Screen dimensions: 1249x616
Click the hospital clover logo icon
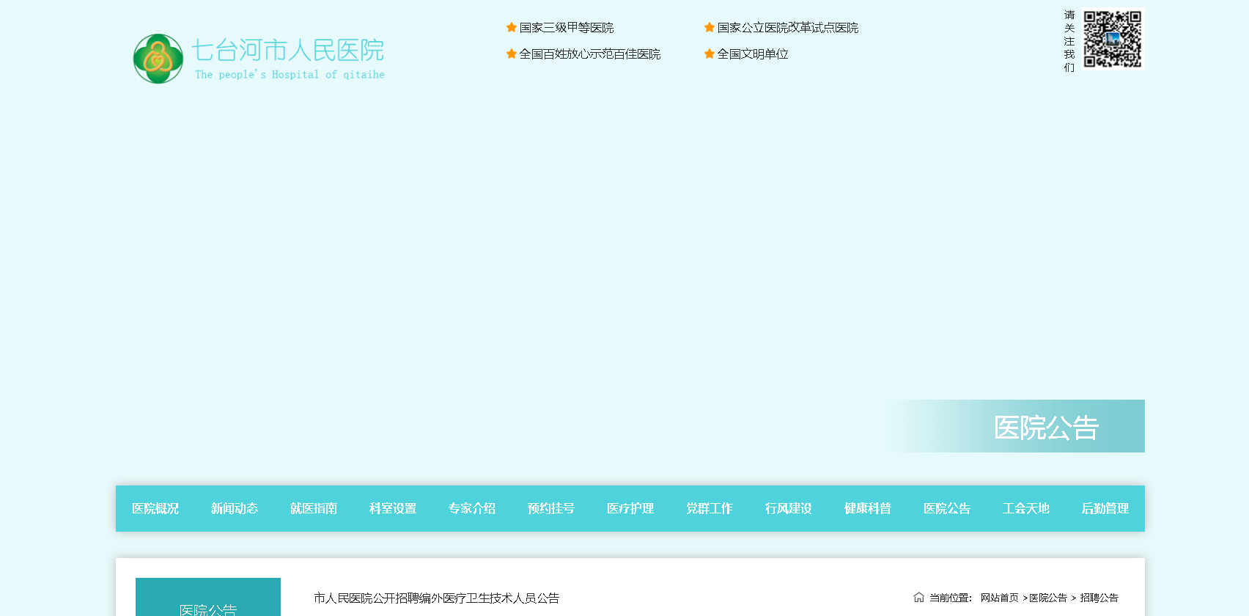pos(158,59)
